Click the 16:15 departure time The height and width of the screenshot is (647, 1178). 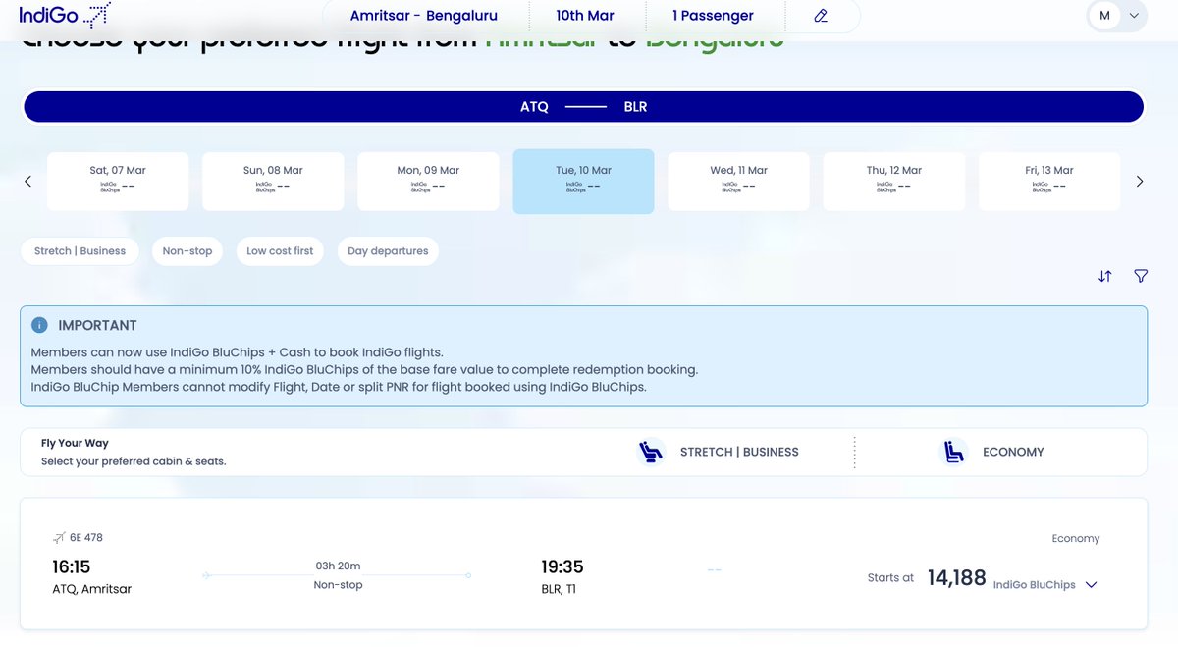point(71,566)
